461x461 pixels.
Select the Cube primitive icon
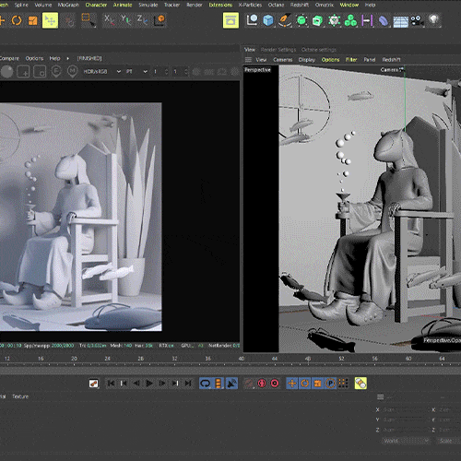coord(268,20)
